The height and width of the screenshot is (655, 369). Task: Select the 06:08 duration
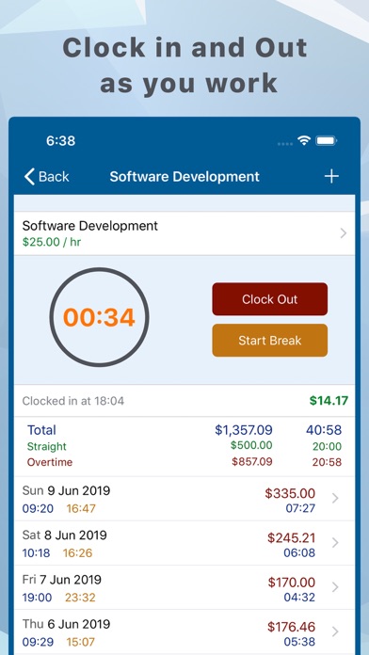coord(299,553)
